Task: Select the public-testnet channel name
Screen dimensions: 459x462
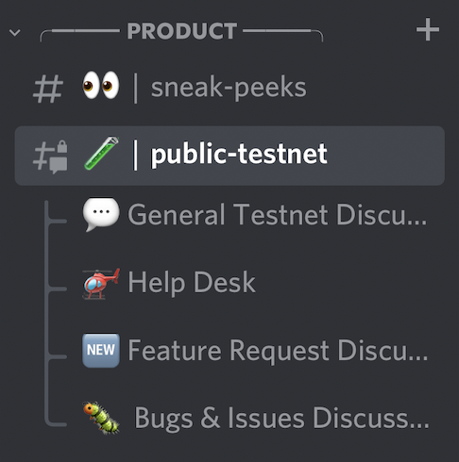Action: [239, 154]
